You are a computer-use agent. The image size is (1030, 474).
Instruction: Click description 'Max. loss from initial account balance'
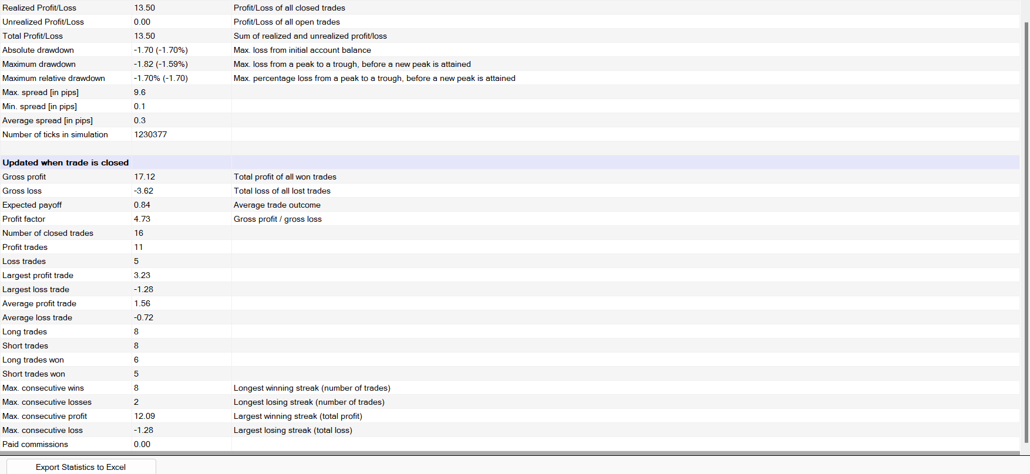tap(302, 50)
